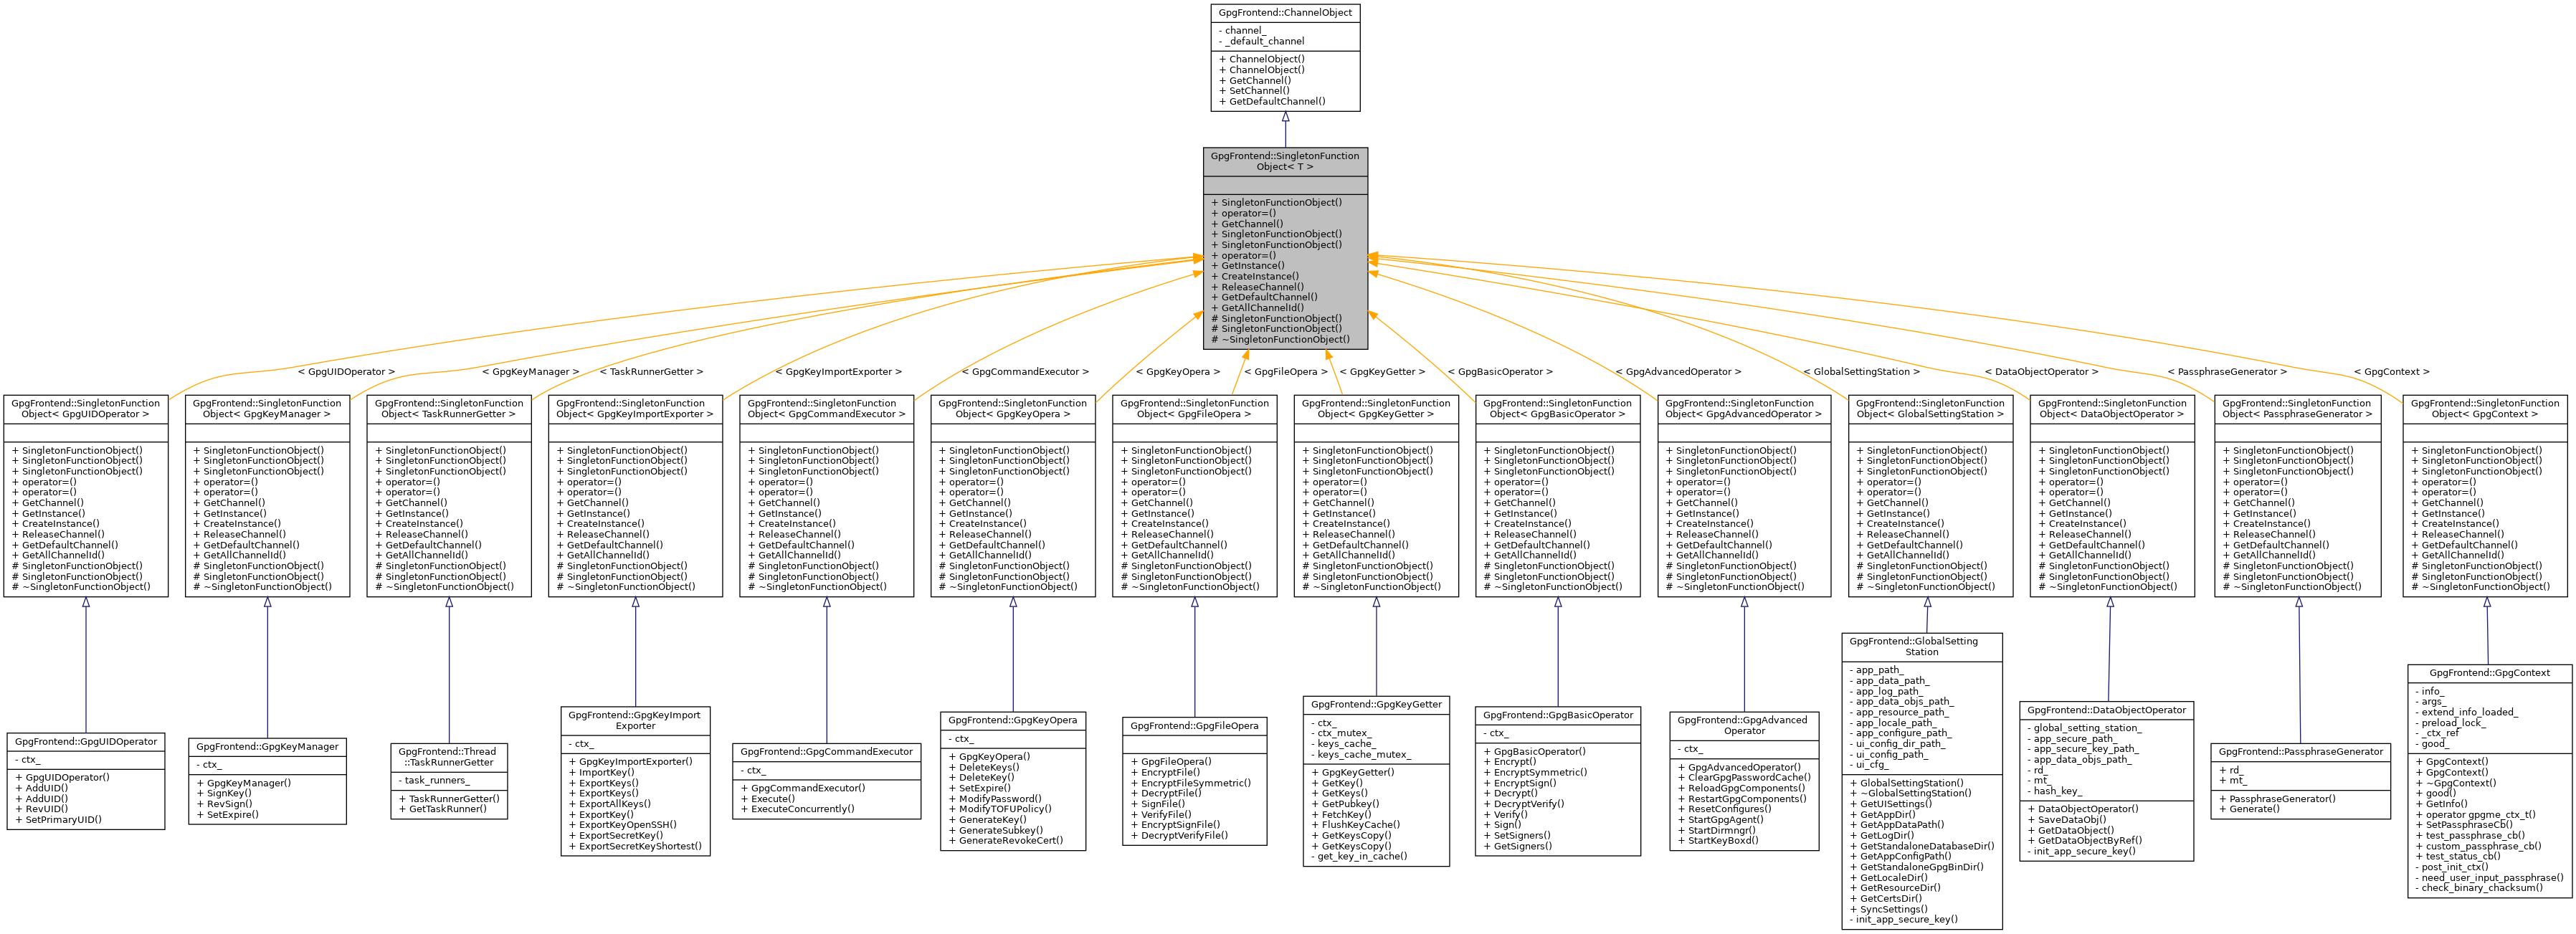The width and height of the screenshot is (2576, 934).
Task: Open the GpgFrontend::ChannelObject class node
Action: click(x=1285, y=58)
